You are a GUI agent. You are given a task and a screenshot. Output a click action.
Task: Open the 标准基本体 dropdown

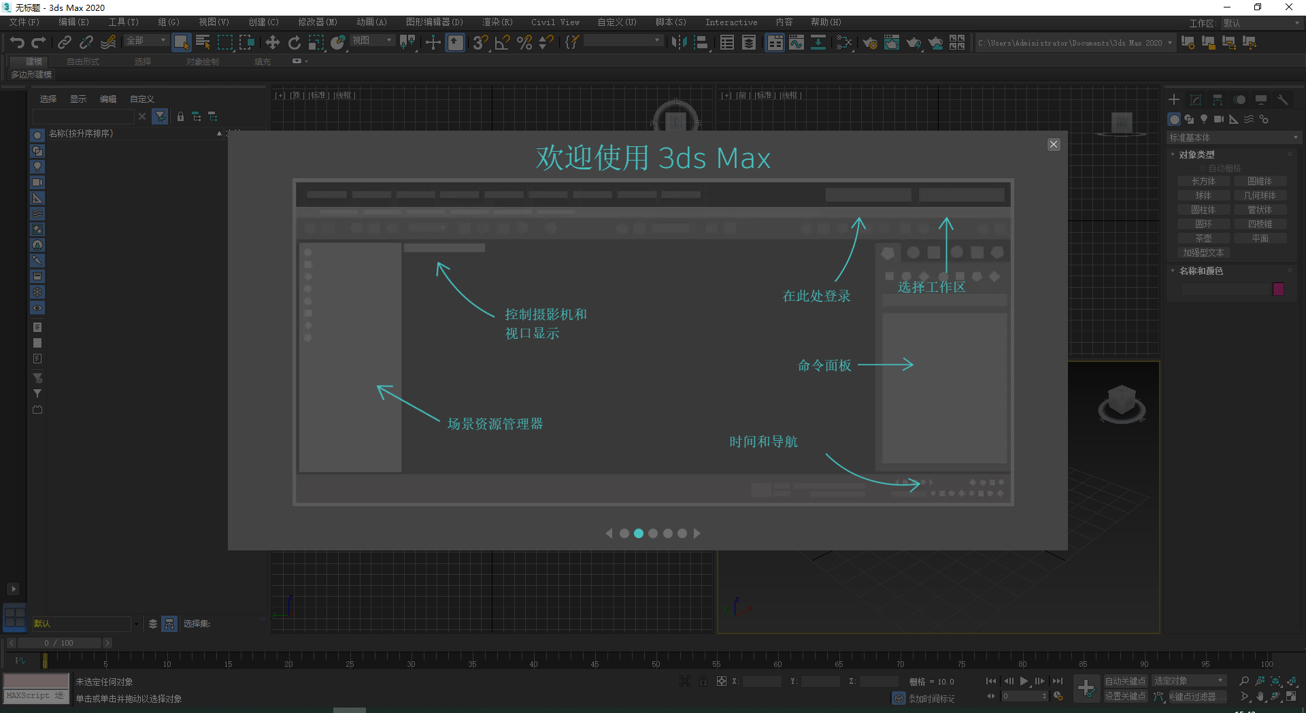pos(1233,137)
